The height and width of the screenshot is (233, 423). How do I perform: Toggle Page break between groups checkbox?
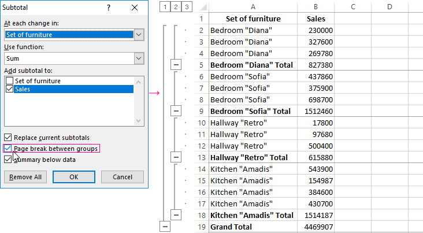point(8,149)
